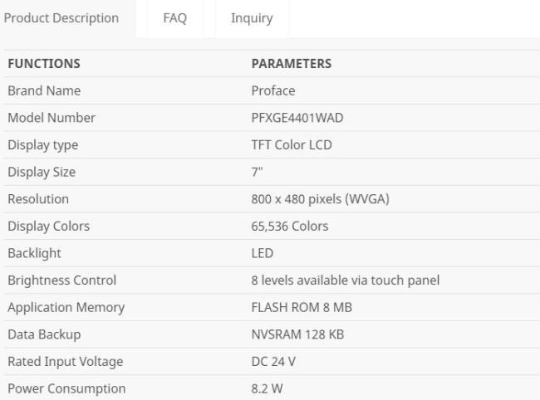Click the FUNCTIONS column header
Image resolution: width=540 pixels, height=400 pixels.
[x=44, y=64]
